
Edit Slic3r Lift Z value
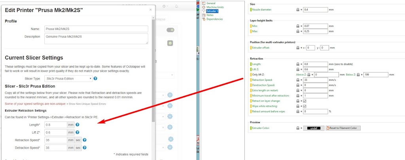(315, 69)
